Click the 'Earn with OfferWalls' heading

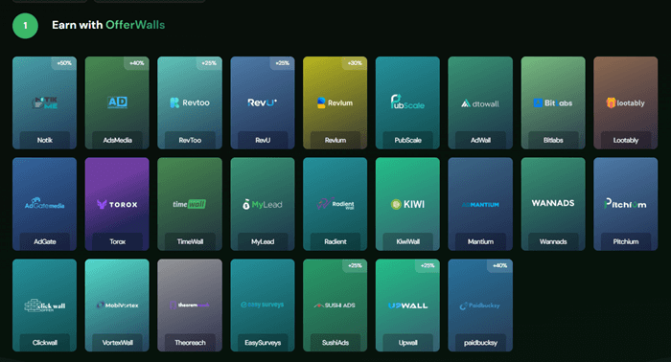tap(108, 25)
